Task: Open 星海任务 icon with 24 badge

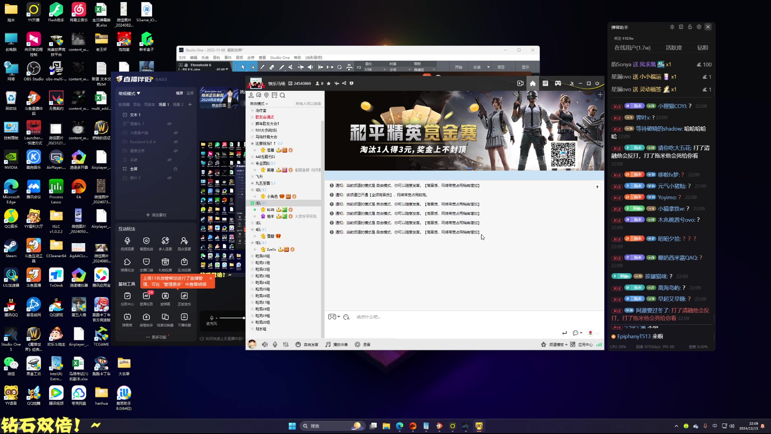Action: (146, 299)
